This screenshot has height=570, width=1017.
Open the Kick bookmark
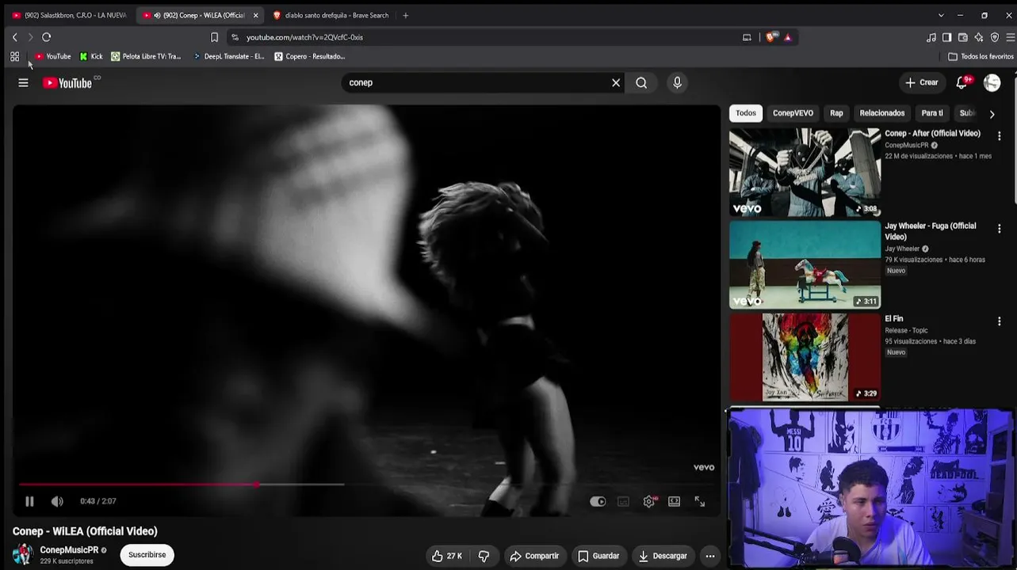(91, 56)
